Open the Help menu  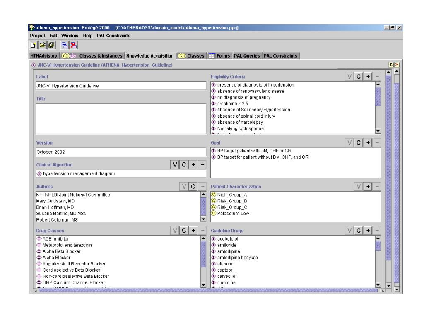coord(88,36)
